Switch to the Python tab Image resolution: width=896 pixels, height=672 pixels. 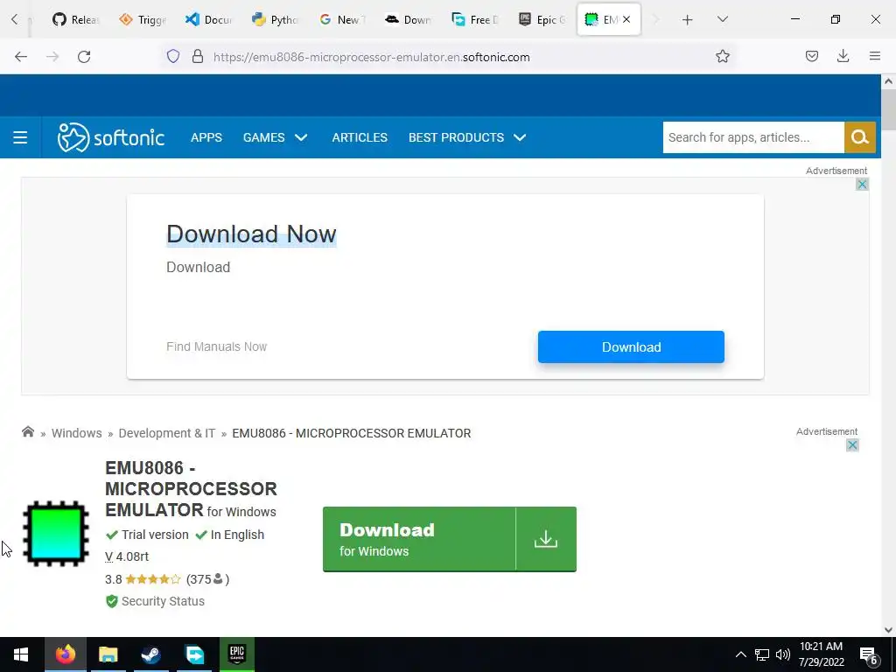tap(275, 20)
